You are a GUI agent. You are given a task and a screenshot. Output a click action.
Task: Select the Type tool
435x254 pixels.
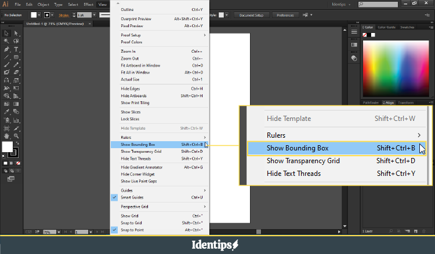click(16, 49)
